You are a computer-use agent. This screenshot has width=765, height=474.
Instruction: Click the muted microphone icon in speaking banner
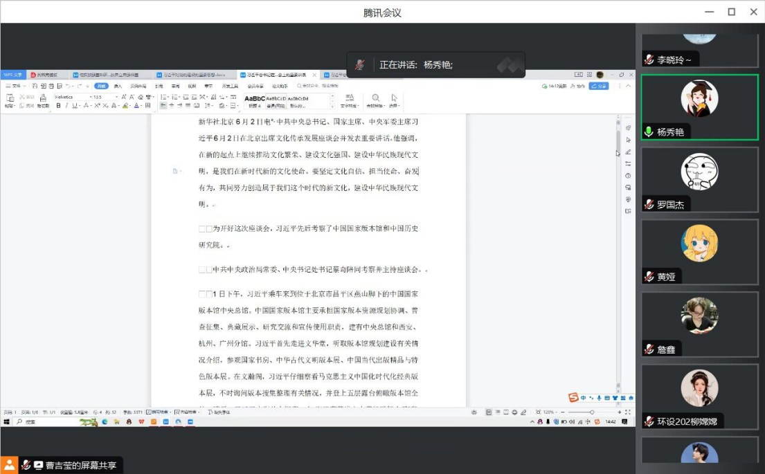[x=360, y=65]
